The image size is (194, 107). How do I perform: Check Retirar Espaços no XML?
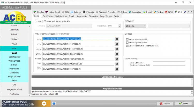127,43
